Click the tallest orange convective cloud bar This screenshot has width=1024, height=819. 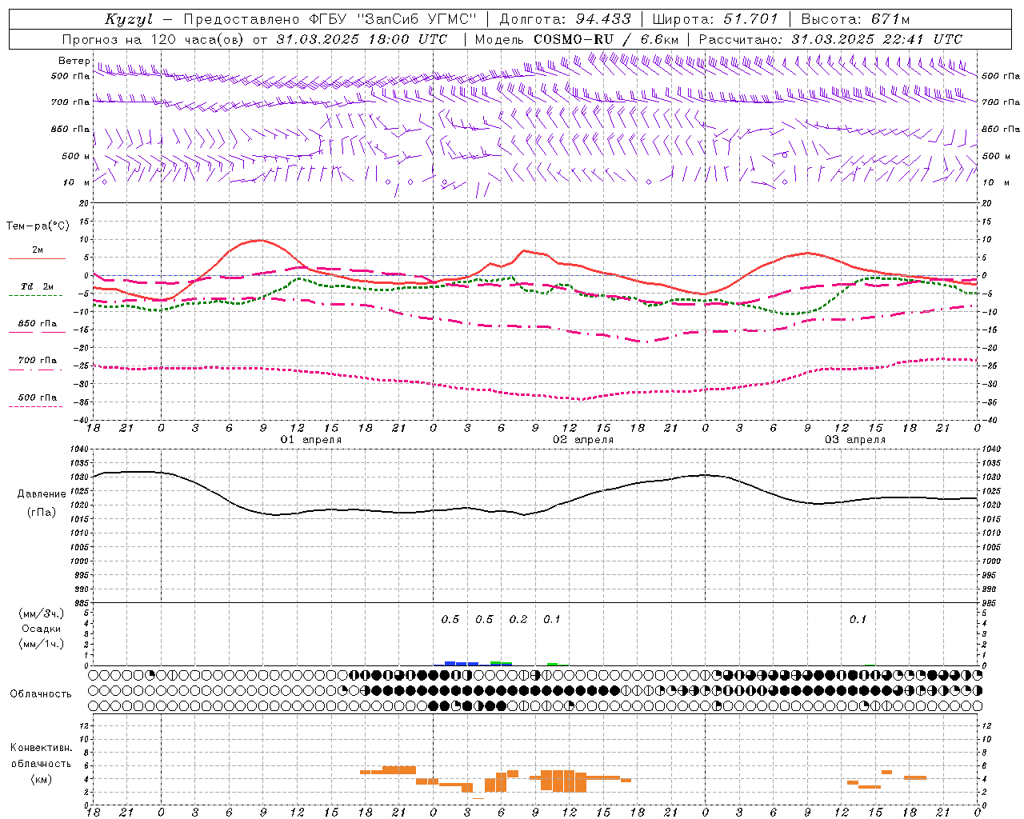tap(563, 781)
